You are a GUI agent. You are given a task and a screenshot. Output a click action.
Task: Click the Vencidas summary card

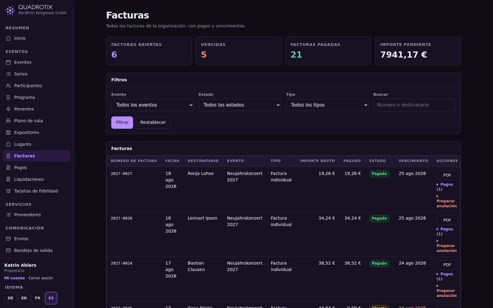coord(238,51)
